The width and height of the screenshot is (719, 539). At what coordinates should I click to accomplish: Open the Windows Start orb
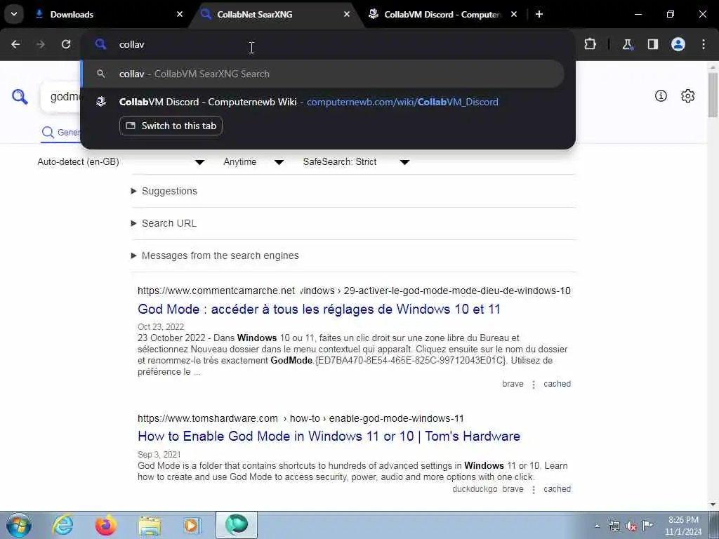click(19, 525)
